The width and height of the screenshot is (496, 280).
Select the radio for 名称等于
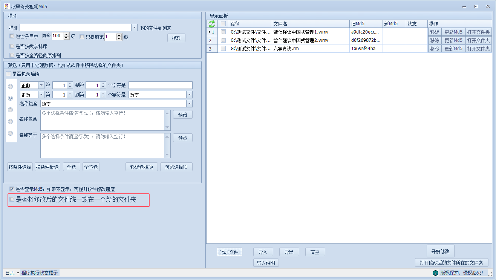[x=11, y=133]
